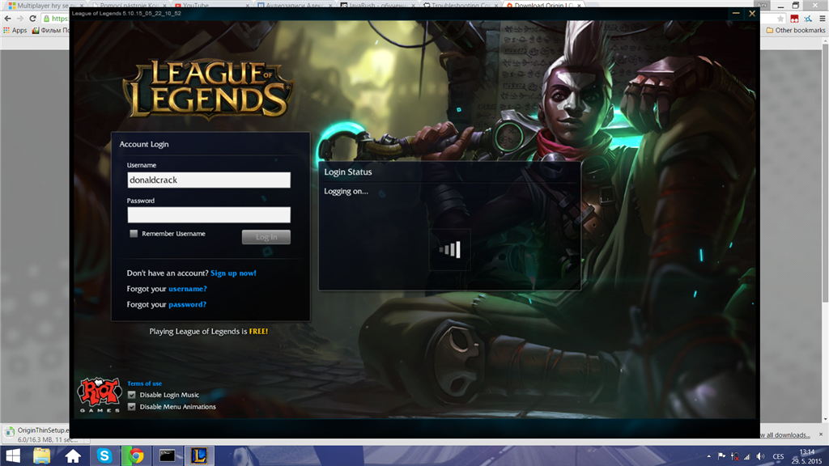Click the Login Status heading

click(348, 172)
